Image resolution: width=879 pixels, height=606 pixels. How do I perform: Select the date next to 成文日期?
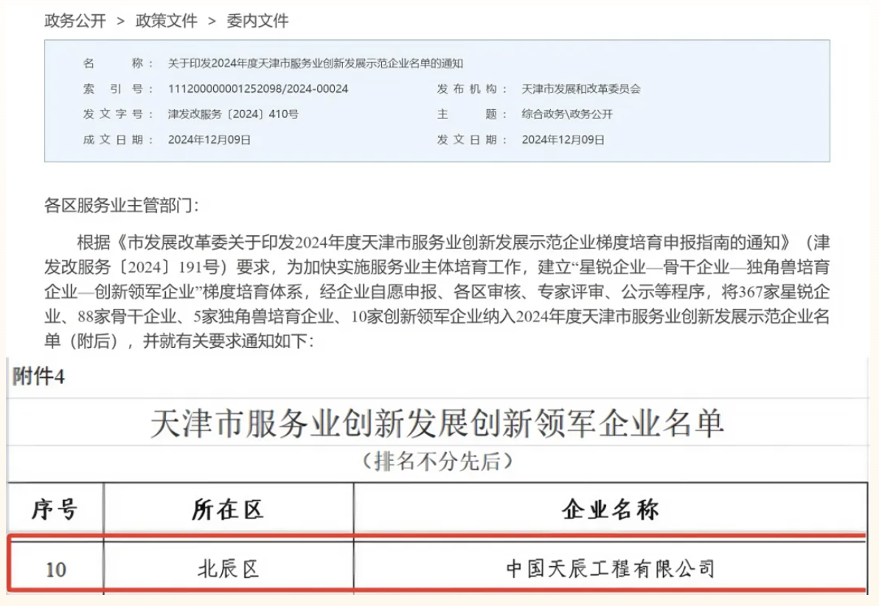pyautogui.click(x=209, y=139)
